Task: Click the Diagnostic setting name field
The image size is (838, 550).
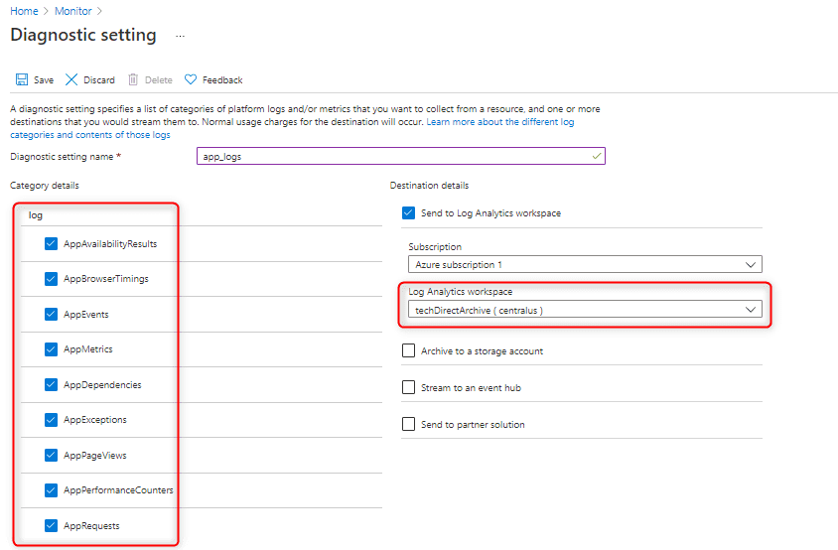Action: click(400, 157)
